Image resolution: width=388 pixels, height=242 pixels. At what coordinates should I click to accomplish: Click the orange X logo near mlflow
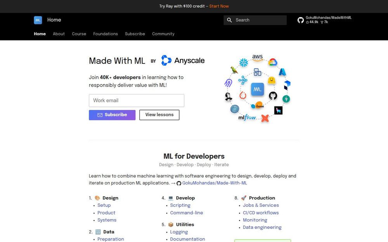pyautogui.click(x=265, y=118)
